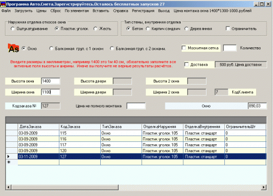The width and height of the screenshot is (273, 196).
Task: Open the Регистрация menu
Action: pyautogui.click(x=143, y=11)
